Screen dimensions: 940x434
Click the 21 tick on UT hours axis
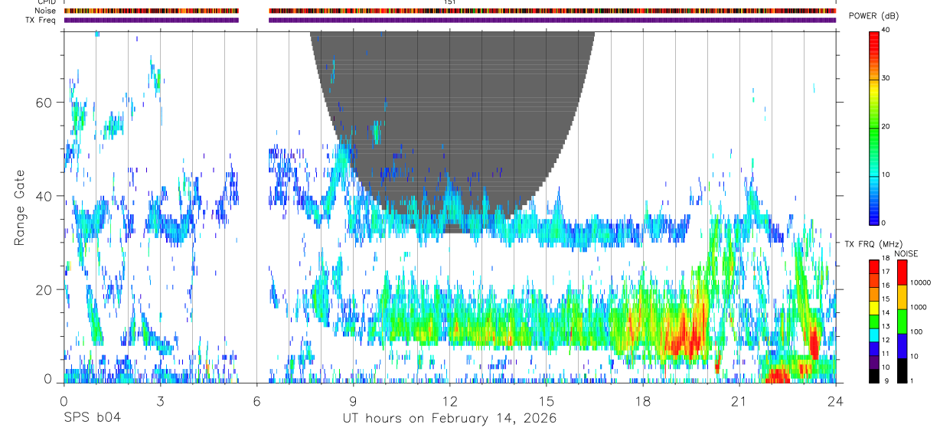739,400
